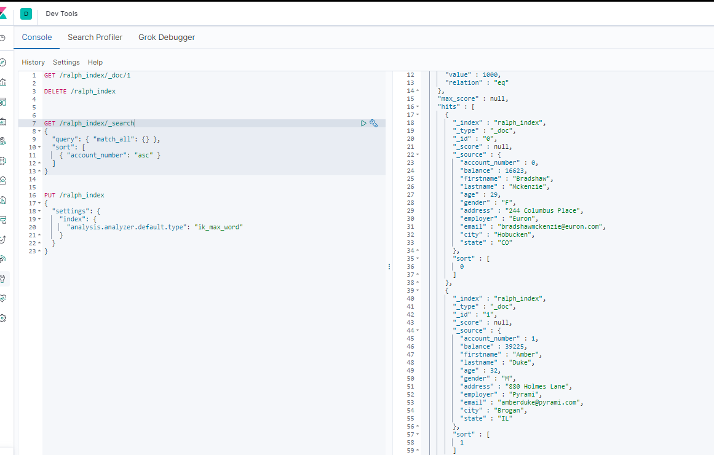Open Maps pin icon in sidebar
Image resolution: width=714 pixels, height=455 pixels.
[2, 141]
